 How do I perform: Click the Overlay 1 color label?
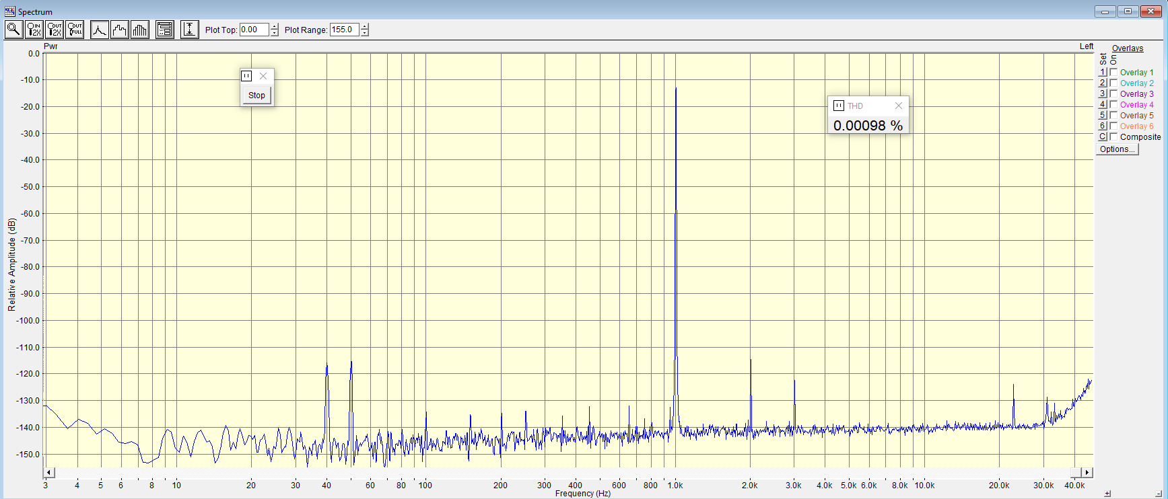(x=1136, y=73)
